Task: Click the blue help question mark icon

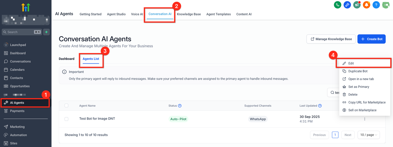Action: 376,5
